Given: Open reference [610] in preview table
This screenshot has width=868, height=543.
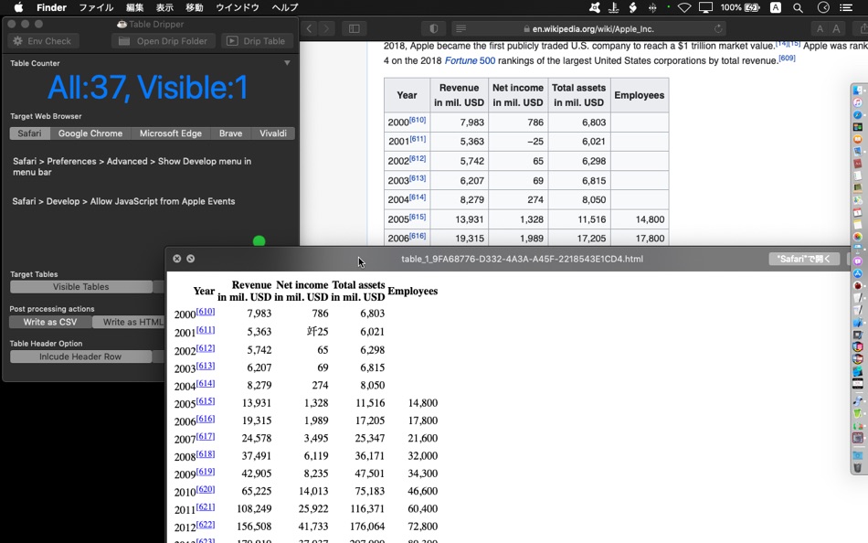Looking at the screenshot, I should point(206,312).
